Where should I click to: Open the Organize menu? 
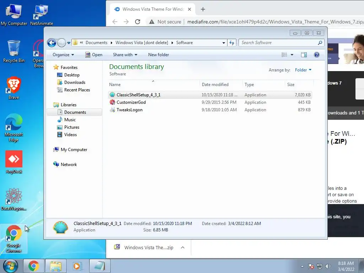(x=63, y=55)
